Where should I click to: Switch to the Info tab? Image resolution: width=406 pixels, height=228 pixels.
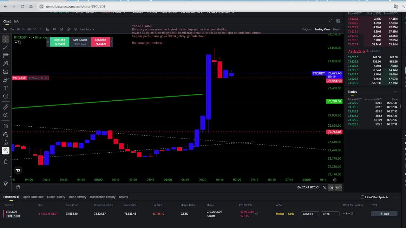point(16,21)
